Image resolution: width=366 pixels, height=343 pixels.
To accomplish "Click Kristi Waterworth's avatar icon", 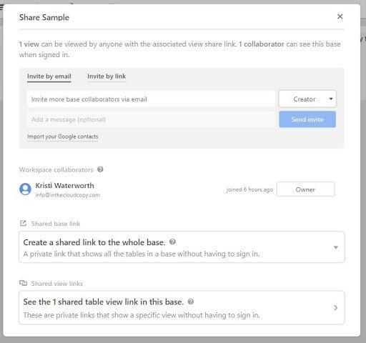I will coord(25,189).
